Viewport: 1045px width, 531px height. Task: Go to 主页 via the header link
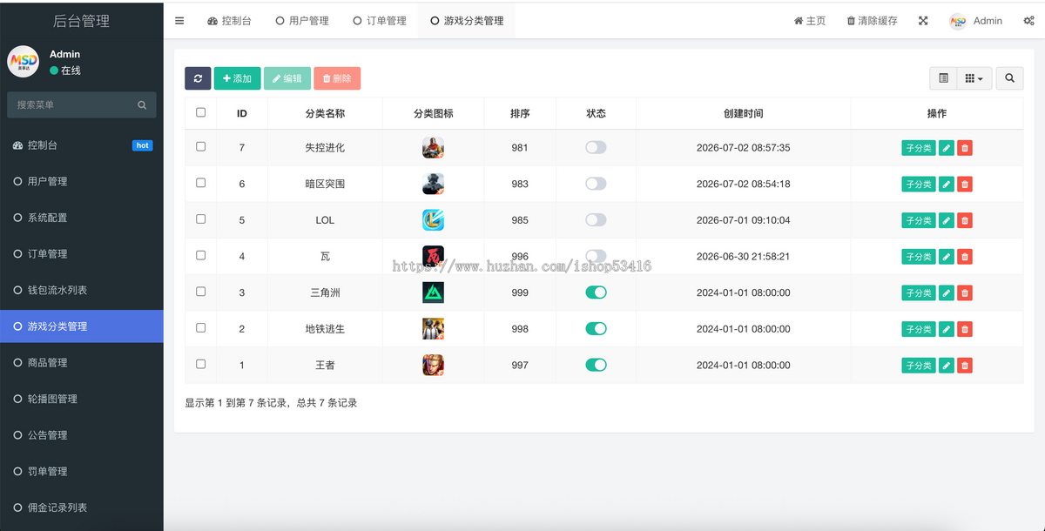(x=810, y=21)
